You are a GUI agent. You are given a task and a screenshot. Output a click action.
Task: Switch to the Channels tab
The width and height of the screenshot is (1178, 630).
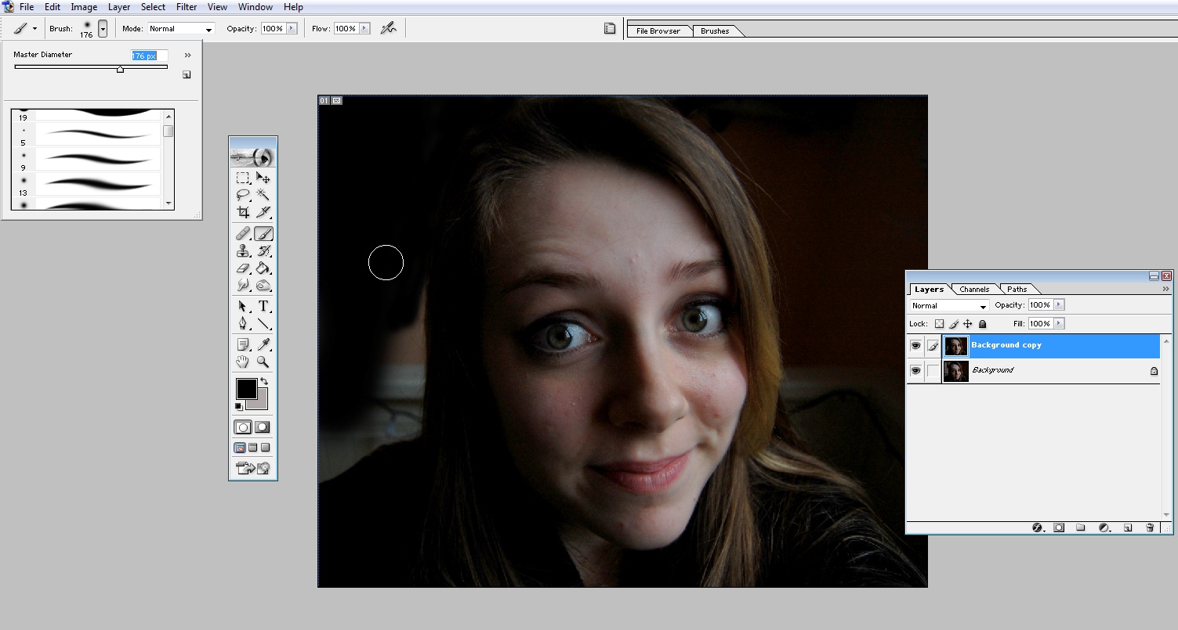975,290
